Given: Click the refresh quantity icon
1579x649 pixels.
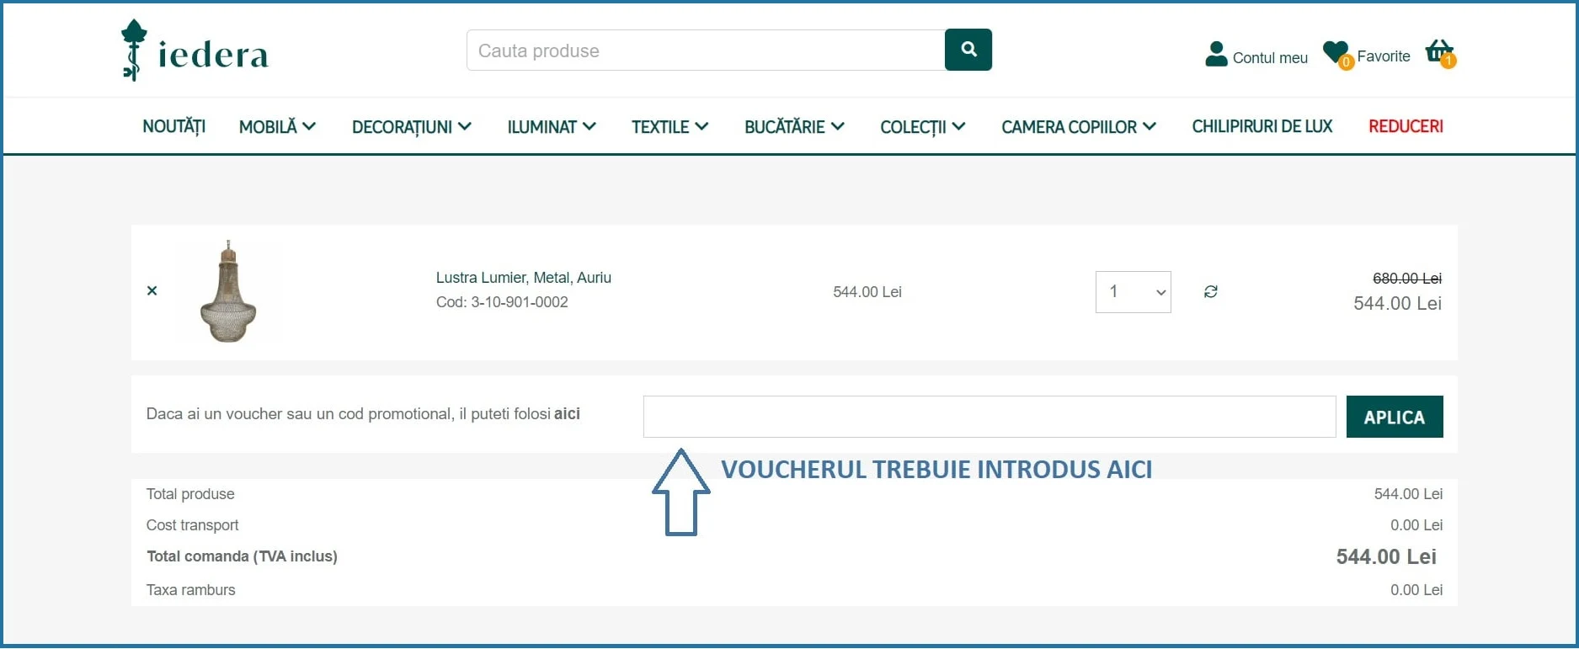Looking at the screenshot, I should coord(1211,291).
